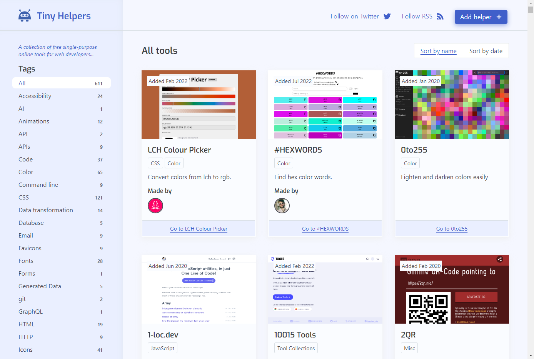Viewport: 534px width, 359px height.
Task: Choose the API tag in sidebar
Action: (x=62, y=134)
